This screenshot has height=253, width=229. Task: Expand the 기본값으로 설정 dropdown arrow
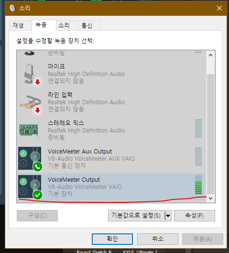click(x=168, y=216)
